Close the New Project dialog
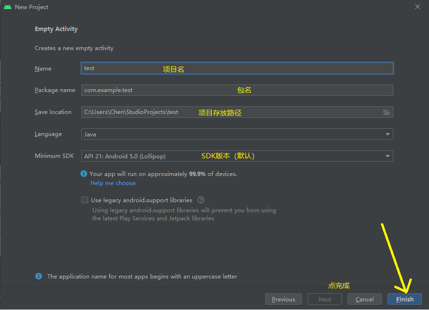The height and width of the screenshot is (310, 429). pyautogui.click(x=418, y=7)
